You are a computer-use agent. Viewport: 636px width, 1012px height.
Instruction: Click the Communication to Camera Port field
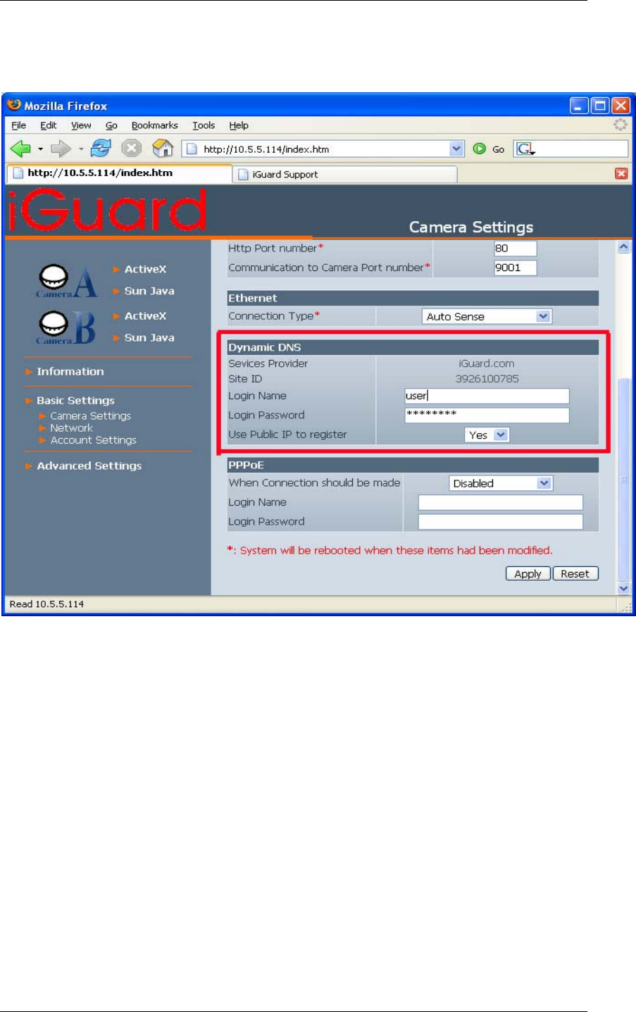pos(515,268)
